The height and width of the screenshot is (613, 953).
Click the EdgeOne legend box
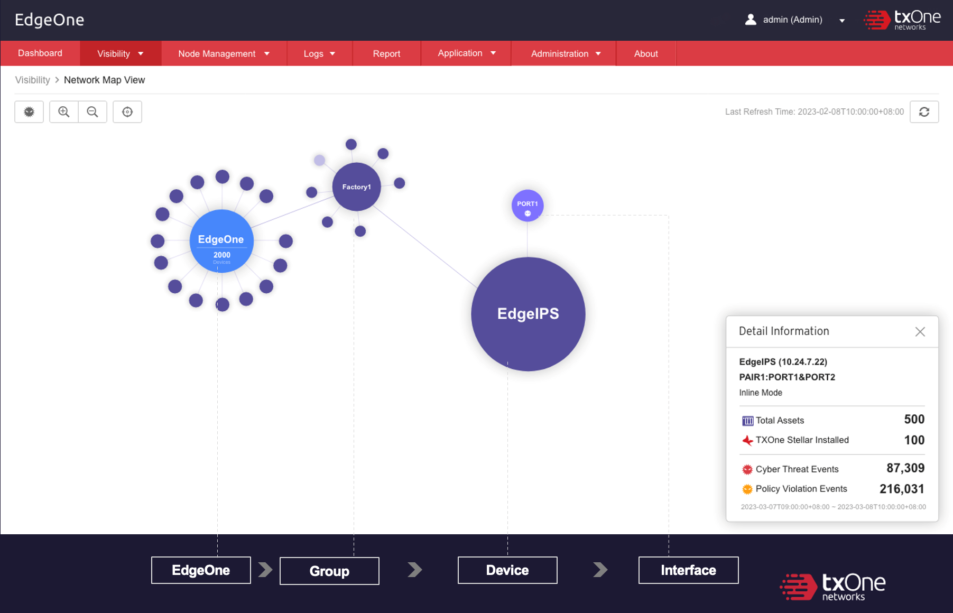(x=201, y=570)
